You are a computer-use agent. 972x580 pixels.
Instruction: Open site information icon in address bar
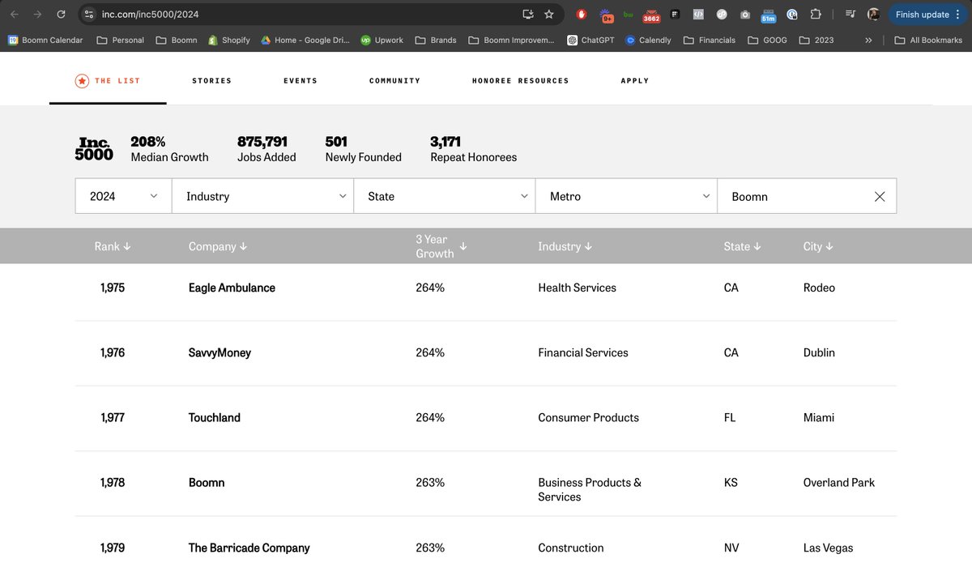pos(90,15)
